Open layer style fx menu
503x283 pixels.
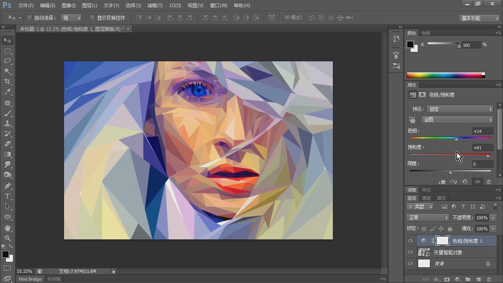(437, 279)
